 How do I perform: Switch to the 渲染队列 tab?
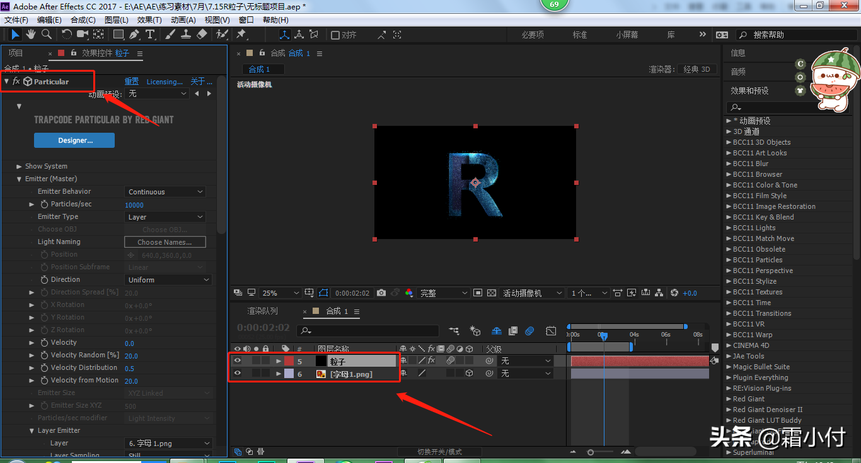pyautogui.click(x=262, y=311)
